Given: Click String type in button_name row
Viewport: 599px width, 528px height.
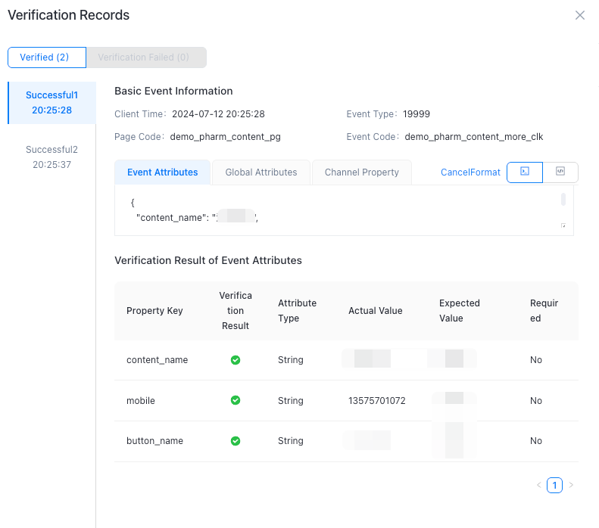Looking at the screenshot, I should (290, 441).
